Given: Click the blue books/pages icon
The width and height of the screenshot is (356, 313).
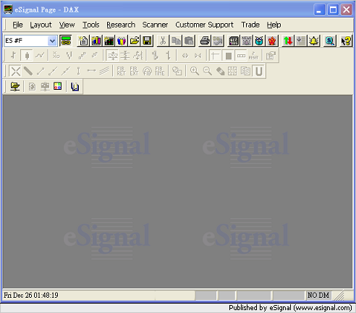Looking at the screenshot, I should click(x=75, y=86).
